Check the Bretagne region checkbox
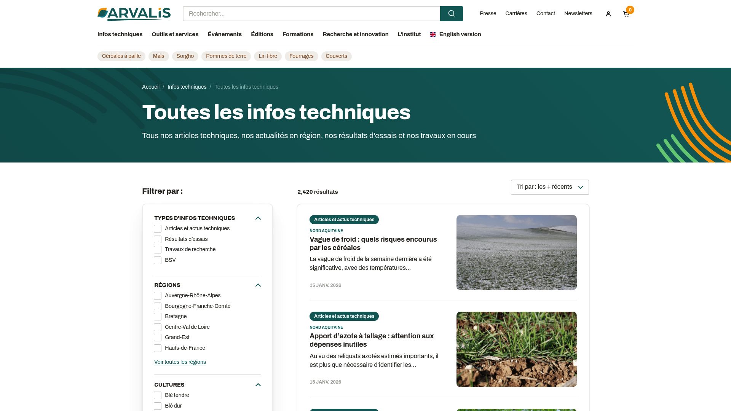Viewport: 731px width, 411px height. coord(158,316)
